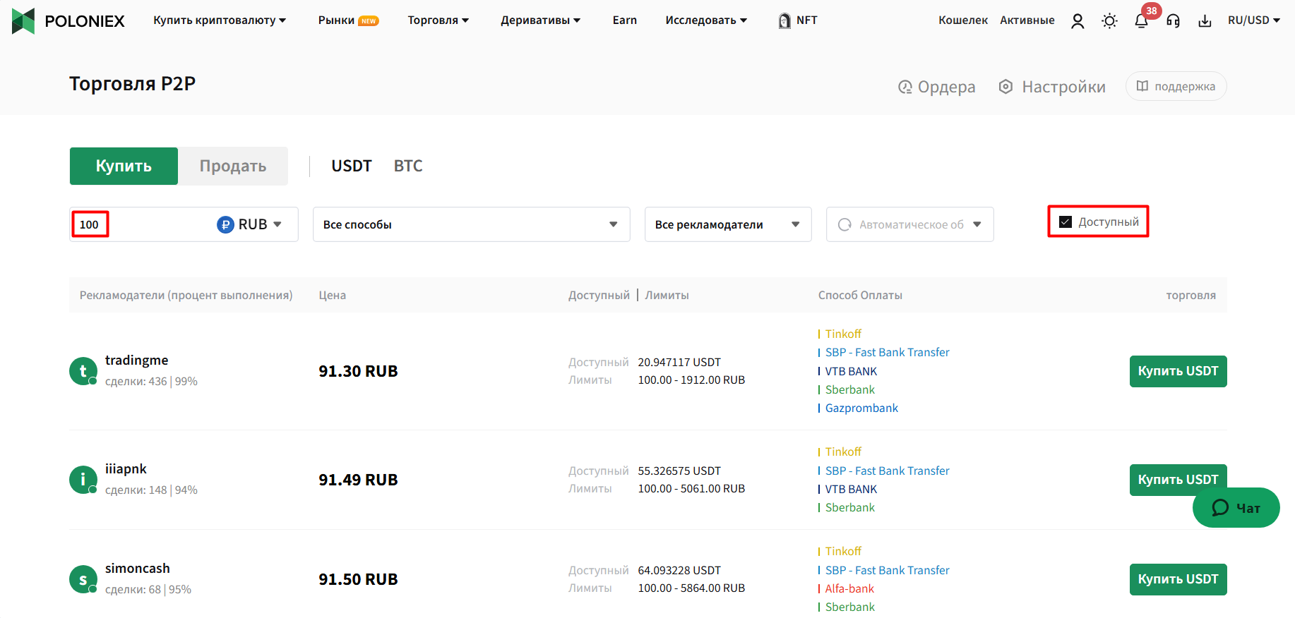Open the user account profile icon
The height and width of the screenshot is (618, 1295).
coord(1078,21)
